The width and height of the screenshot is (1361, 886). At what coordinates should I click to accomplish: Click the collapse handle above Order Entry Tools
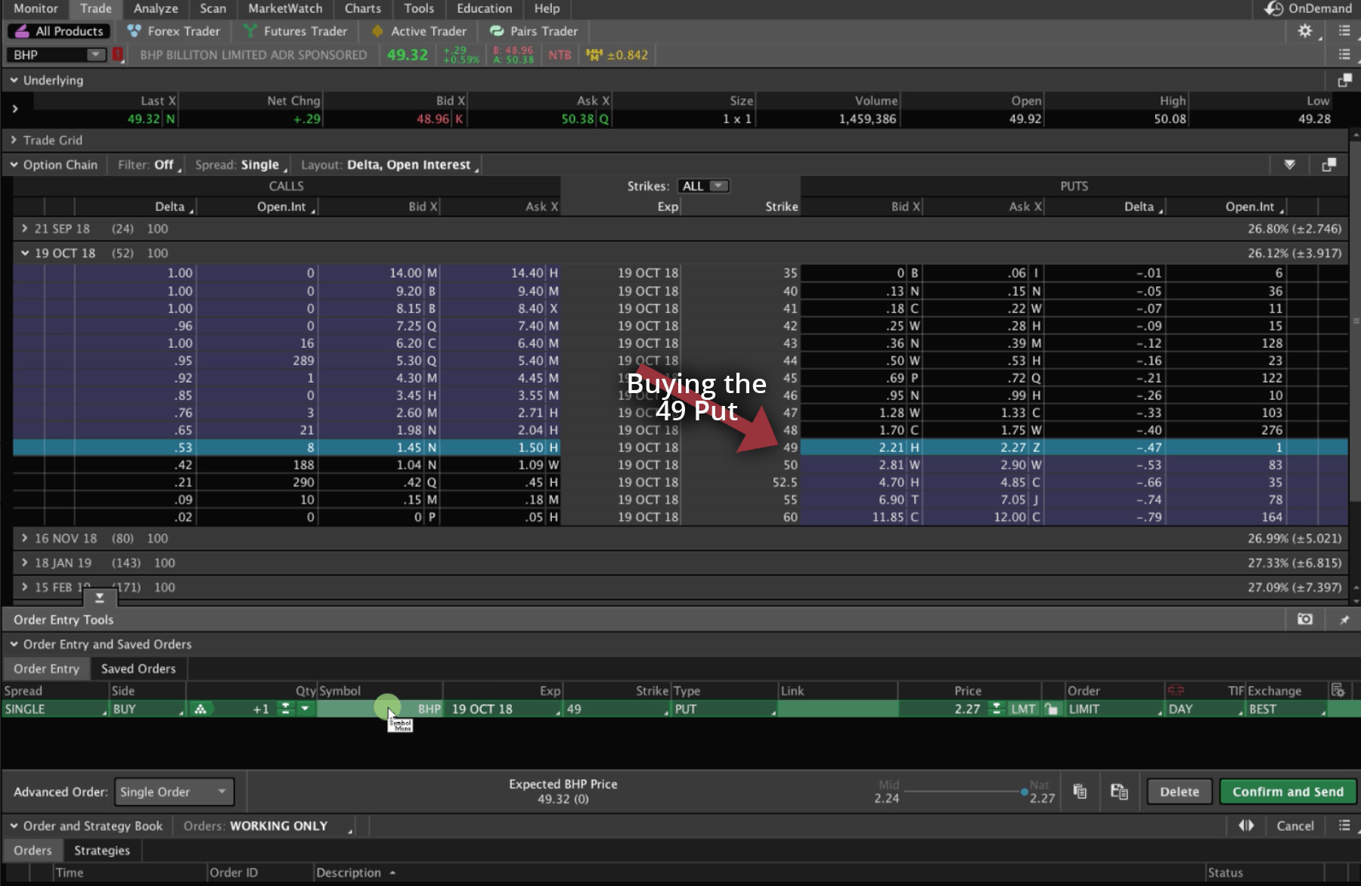pyautogui.click(x=99, y=598)
